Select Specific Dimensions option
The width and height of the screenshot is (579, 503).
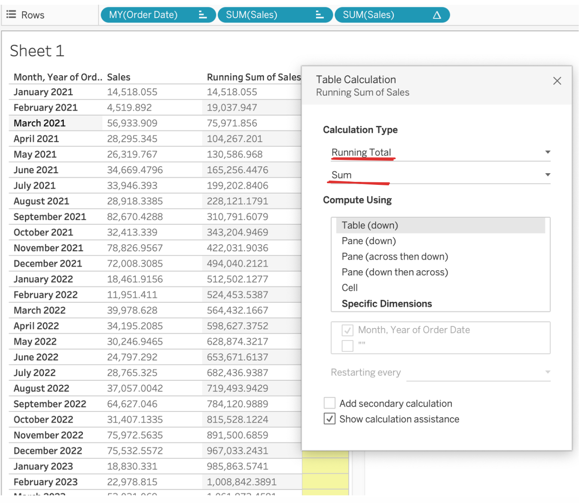pos(387,304)
